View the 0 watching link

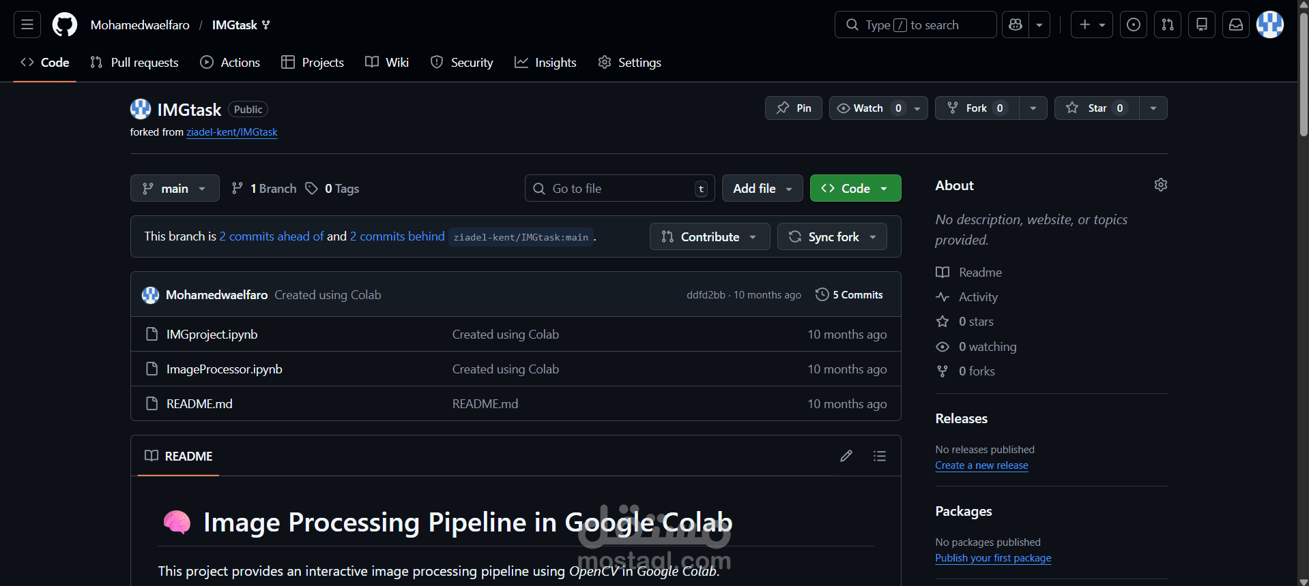976,347
